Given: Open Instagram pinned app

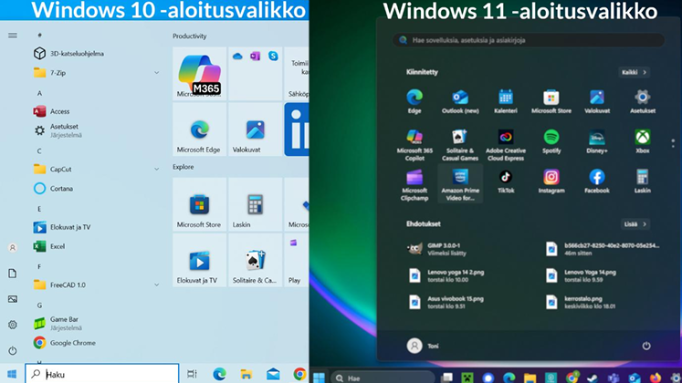Looking at the screenshot, I should pos(551,181).
